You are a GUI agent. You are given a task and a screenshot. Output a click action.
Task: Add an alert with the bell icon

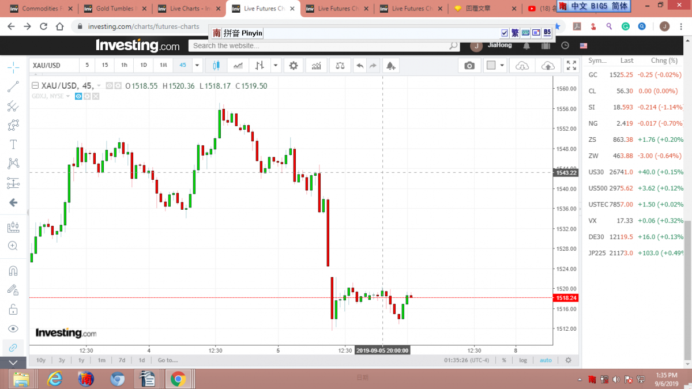391,66
